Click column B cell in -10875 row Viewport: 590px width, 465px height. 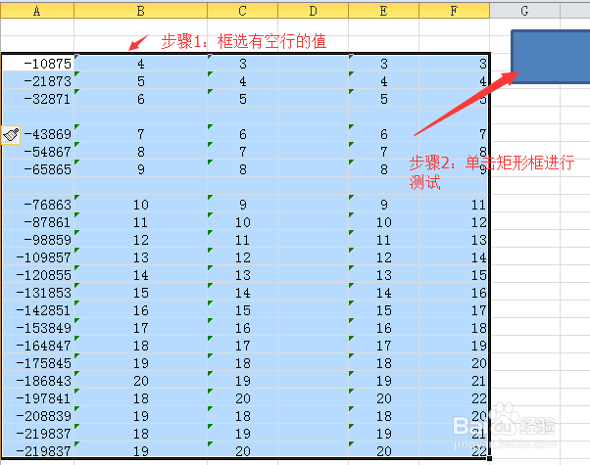pyautogui.click(x=141, y=64)
